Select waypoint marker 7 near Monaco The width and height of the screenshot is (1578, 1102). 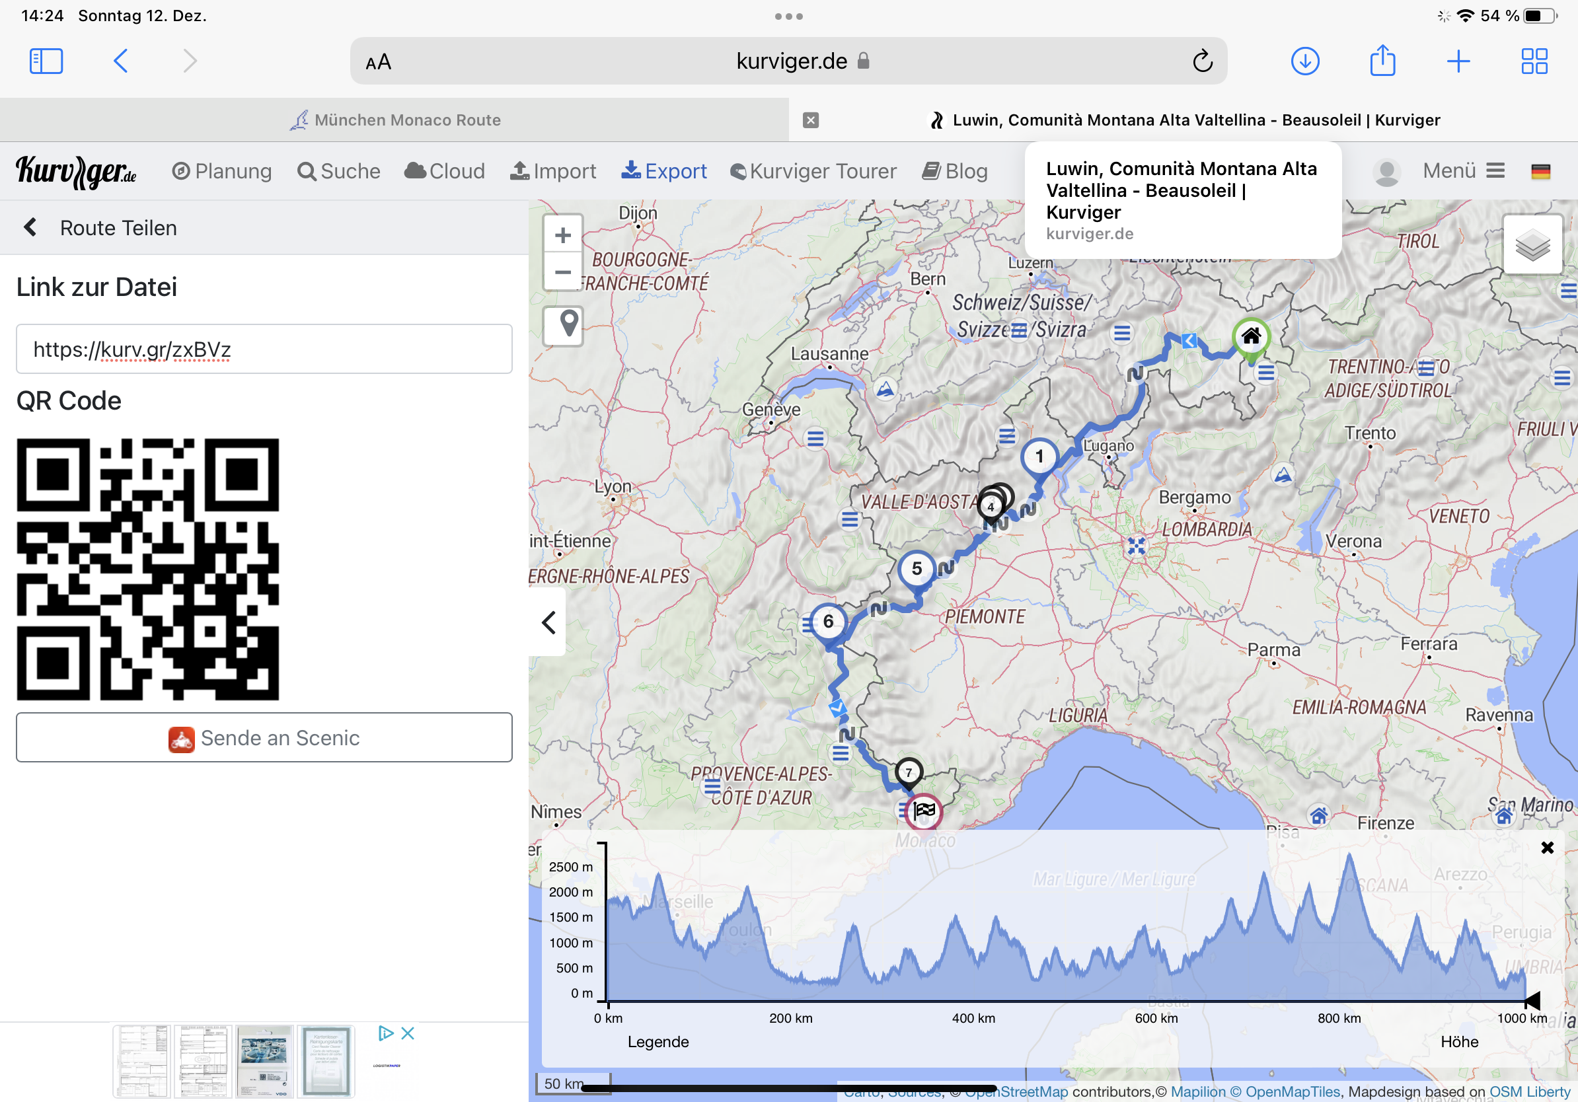point(908,774)
